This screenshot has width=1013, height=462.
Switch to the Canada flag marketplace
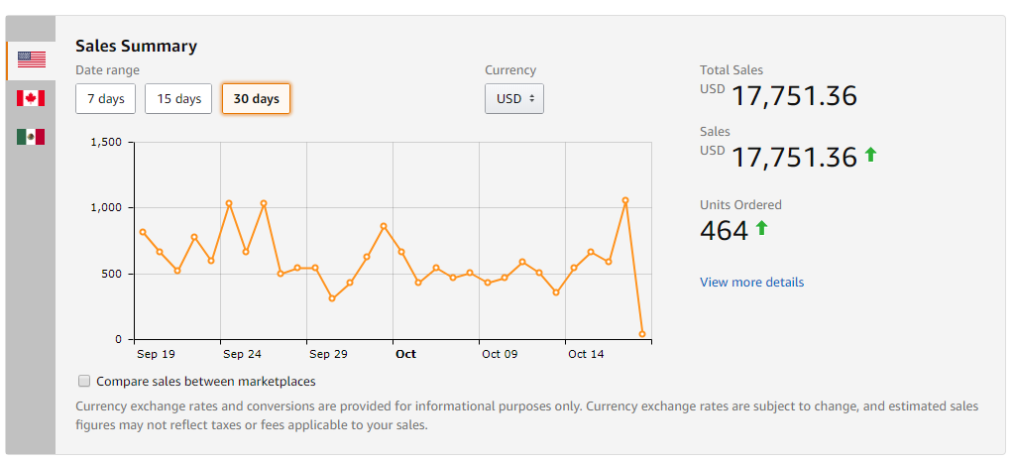pos(31,98)
